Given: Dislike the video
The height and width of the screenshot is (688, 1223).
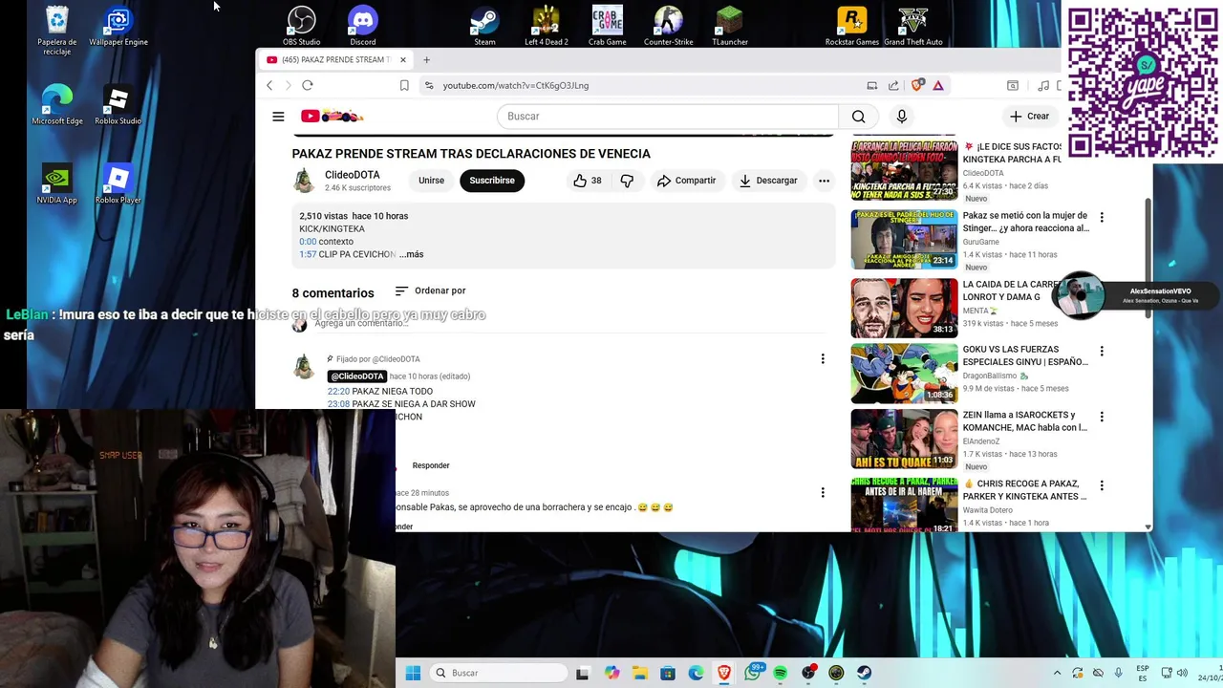Looking at the screenshot, I should pos(627,181).
